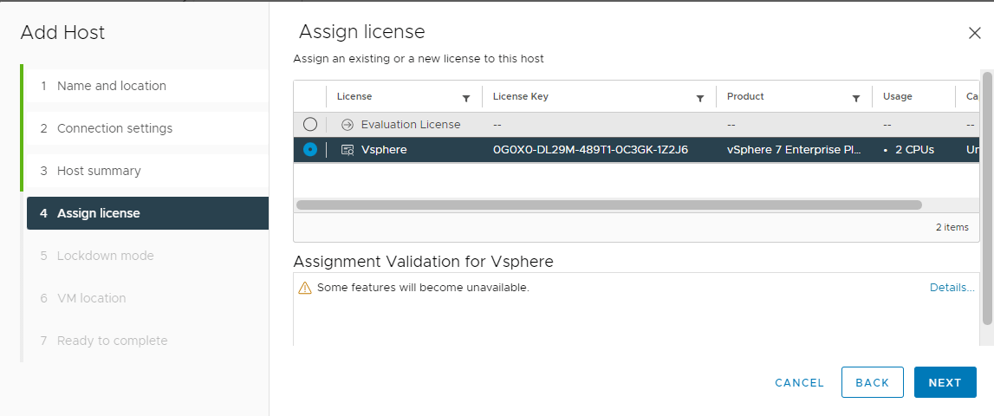Click license key 0G0X0-DL29M-489T1-0C3GK-1Z2J6
Viewport: 994px width, 416px height.
click(x=590, y=150)
